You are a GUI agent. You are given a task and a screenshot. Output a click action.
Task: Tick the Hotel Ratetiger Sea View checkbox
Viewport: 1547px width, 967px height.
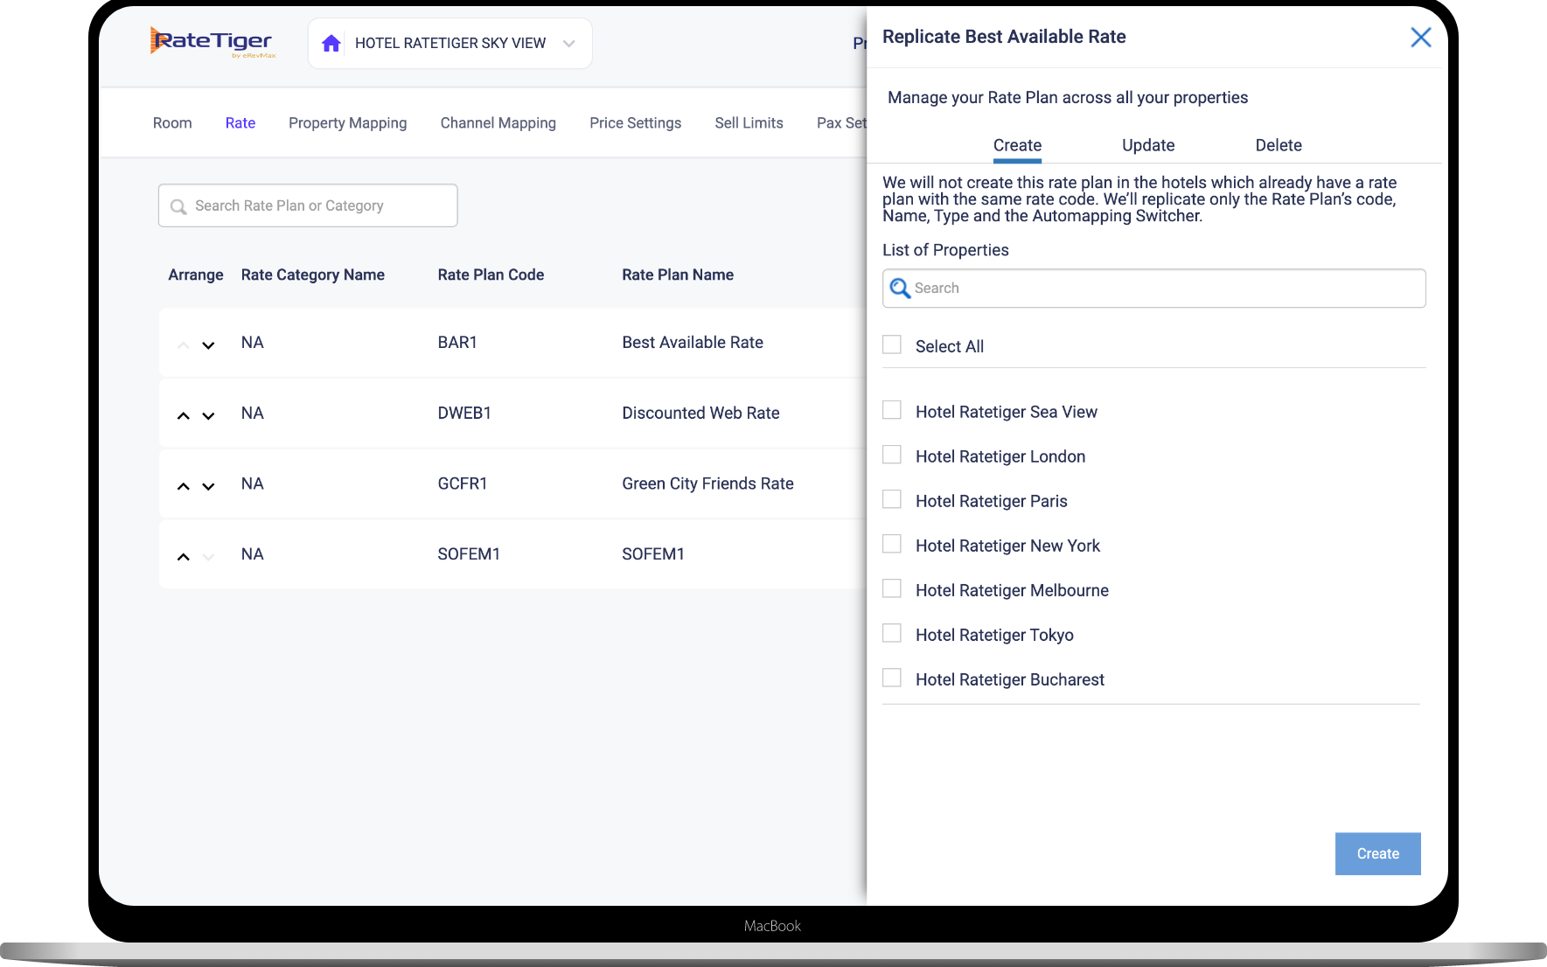pyautogui.click(x=892, y=410)
